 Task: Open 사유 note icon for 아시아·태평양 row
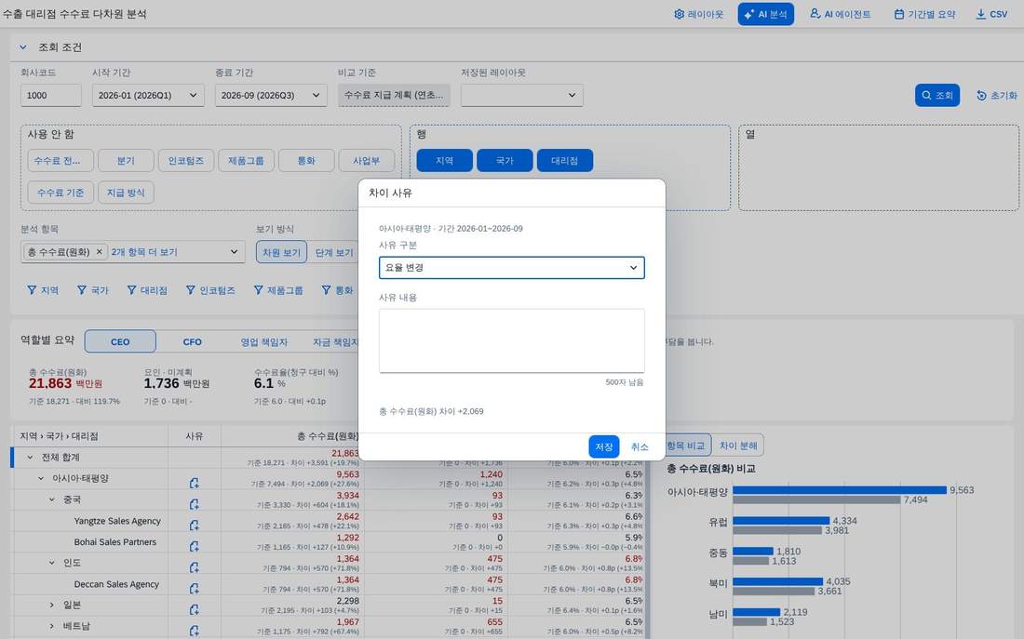coord(194,483)
